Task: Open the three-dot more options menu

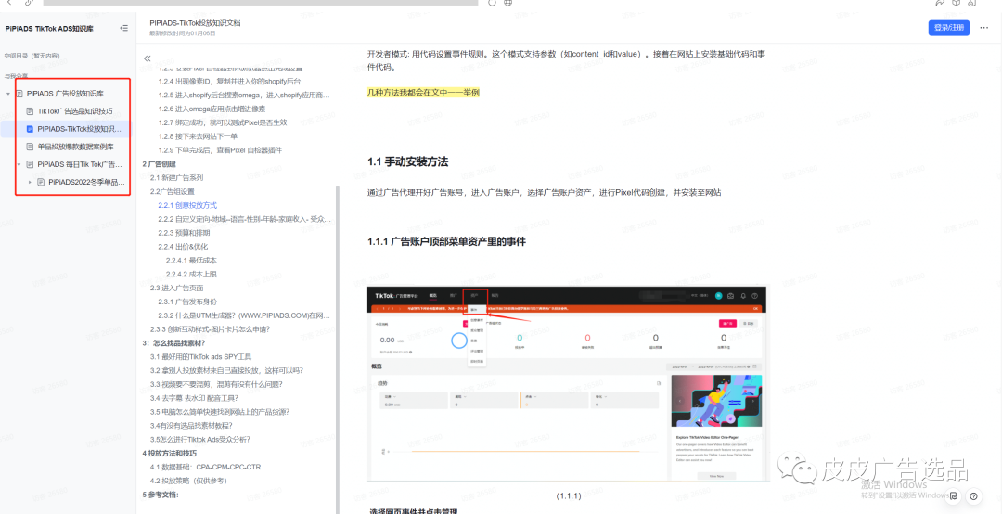Action: click(983, 28)
